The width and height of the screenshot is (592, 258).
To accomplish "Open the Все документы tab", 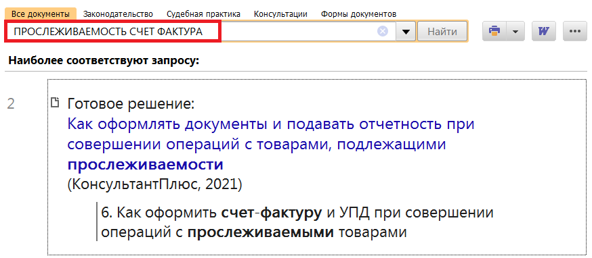I will [x=41, y=14].
